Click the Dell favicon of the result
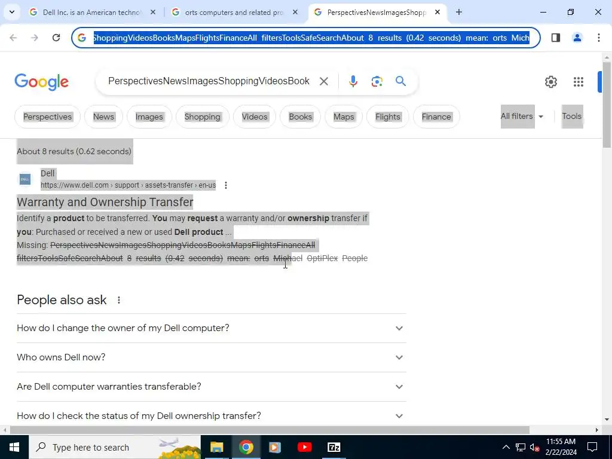This screenshot has width=612, height=459. coord(25,179)
